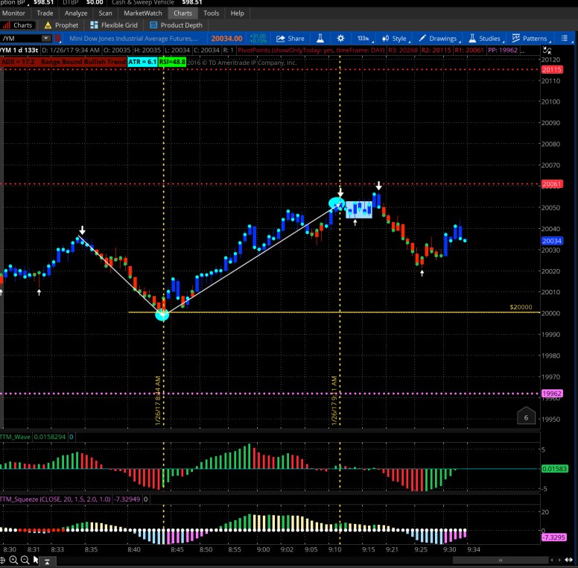Click the Share button
This screenshot has height=568, width=578.
point(290,38)
